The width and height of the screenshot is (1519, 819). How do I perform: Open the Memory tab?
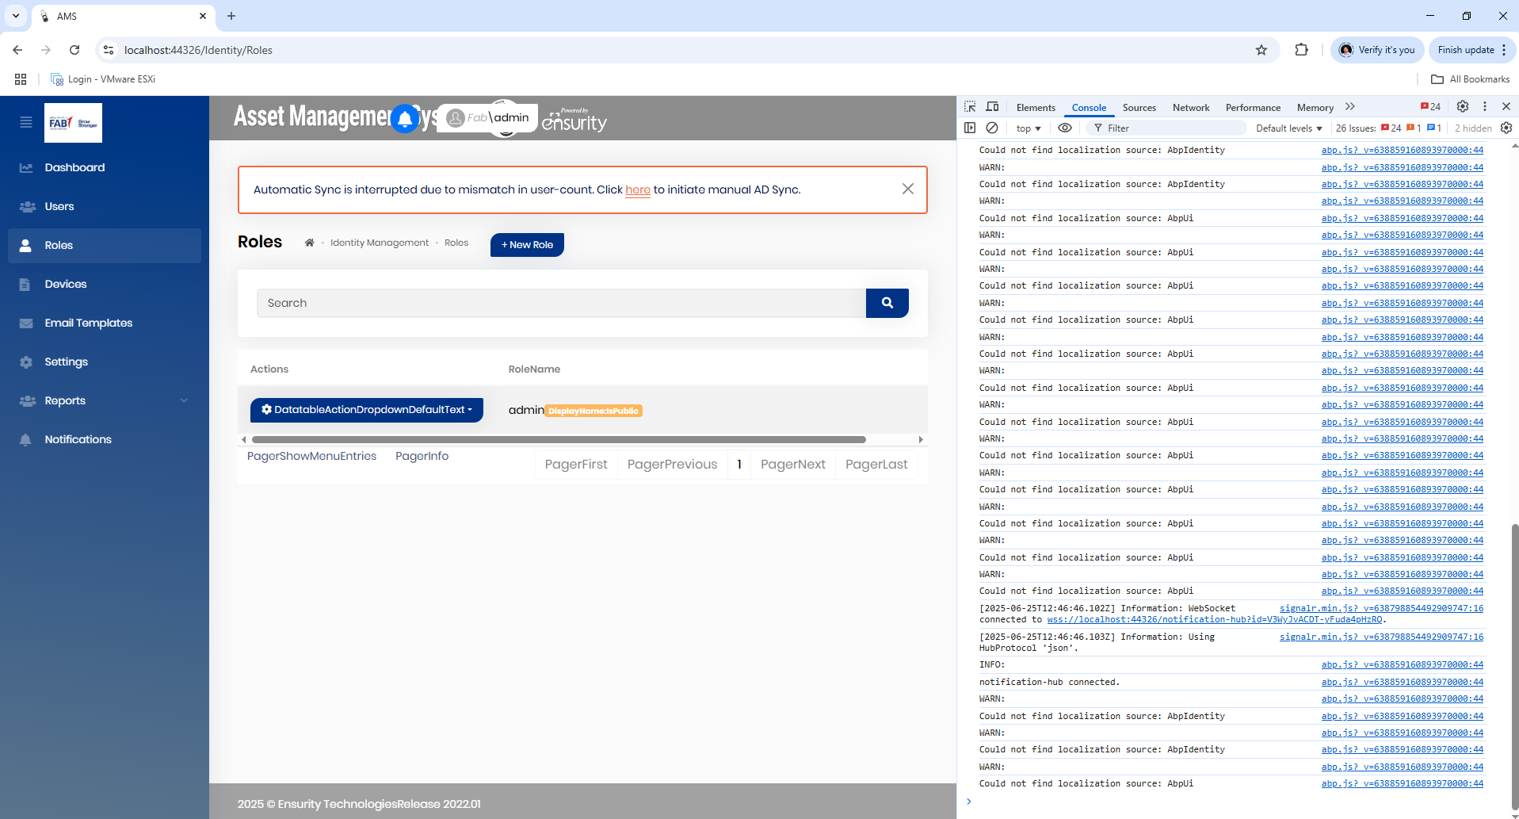click(x=1315, y=108)
